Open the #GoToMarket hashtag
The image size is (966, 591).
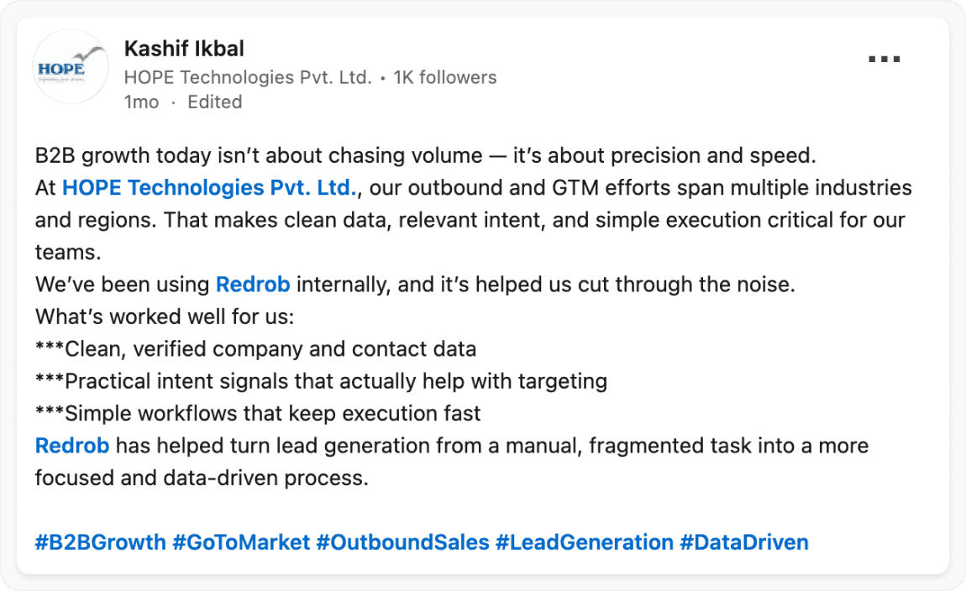(241, 542)
